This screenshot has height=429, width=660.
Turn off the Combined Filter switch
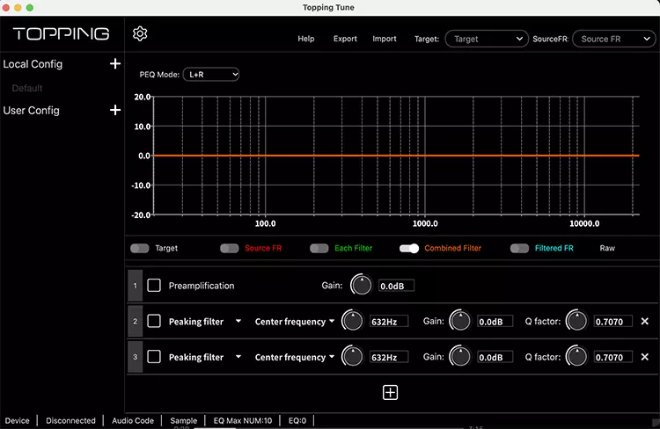click(x=409, y=248)
